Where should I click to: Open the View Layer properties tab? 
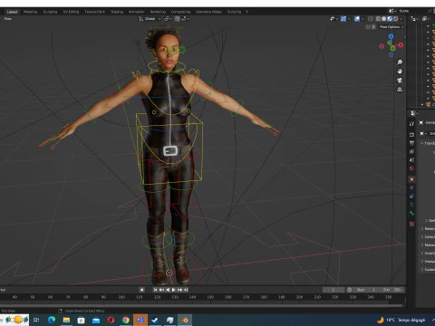(411, 151)
